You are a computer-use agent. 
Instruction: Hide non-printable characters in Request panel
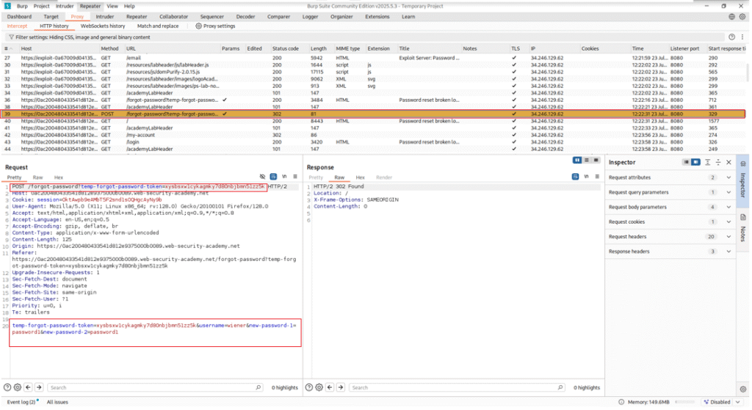(262, 177)
